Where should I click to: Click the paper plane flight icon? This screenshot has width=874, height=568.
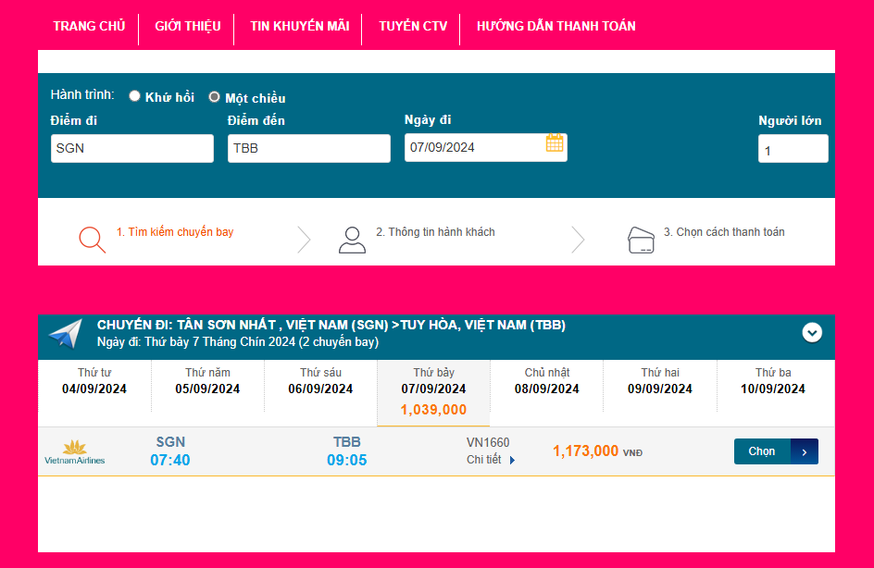click(x=66, y=334)
